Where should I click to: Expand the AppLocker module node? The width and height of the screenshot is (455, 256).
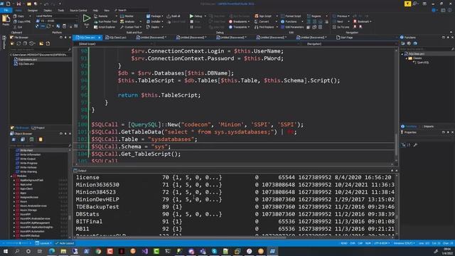point(14,185)
